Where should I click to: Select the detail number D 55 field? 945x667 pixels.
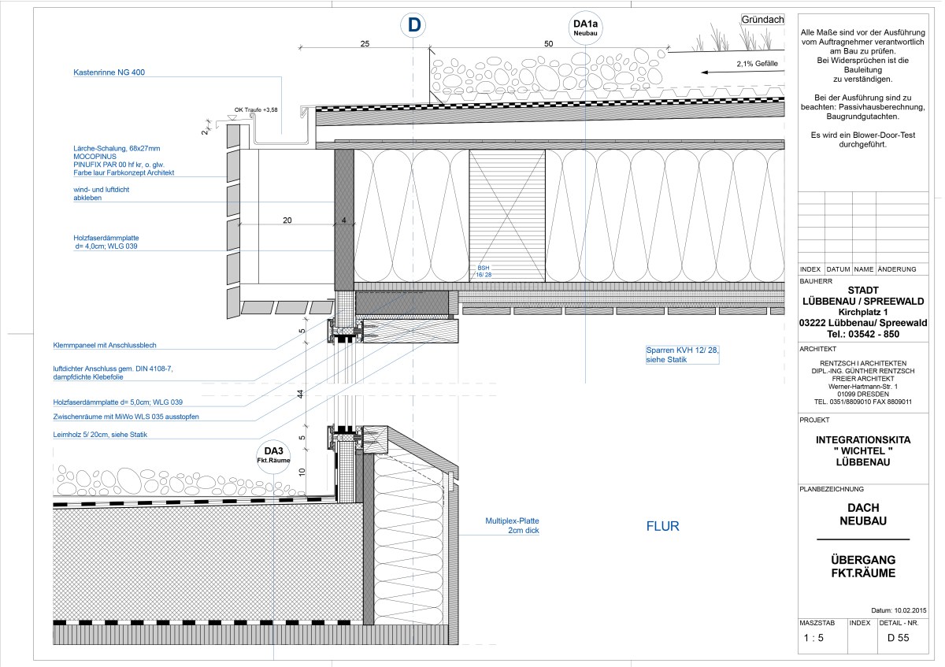click(x=898, y=638)
